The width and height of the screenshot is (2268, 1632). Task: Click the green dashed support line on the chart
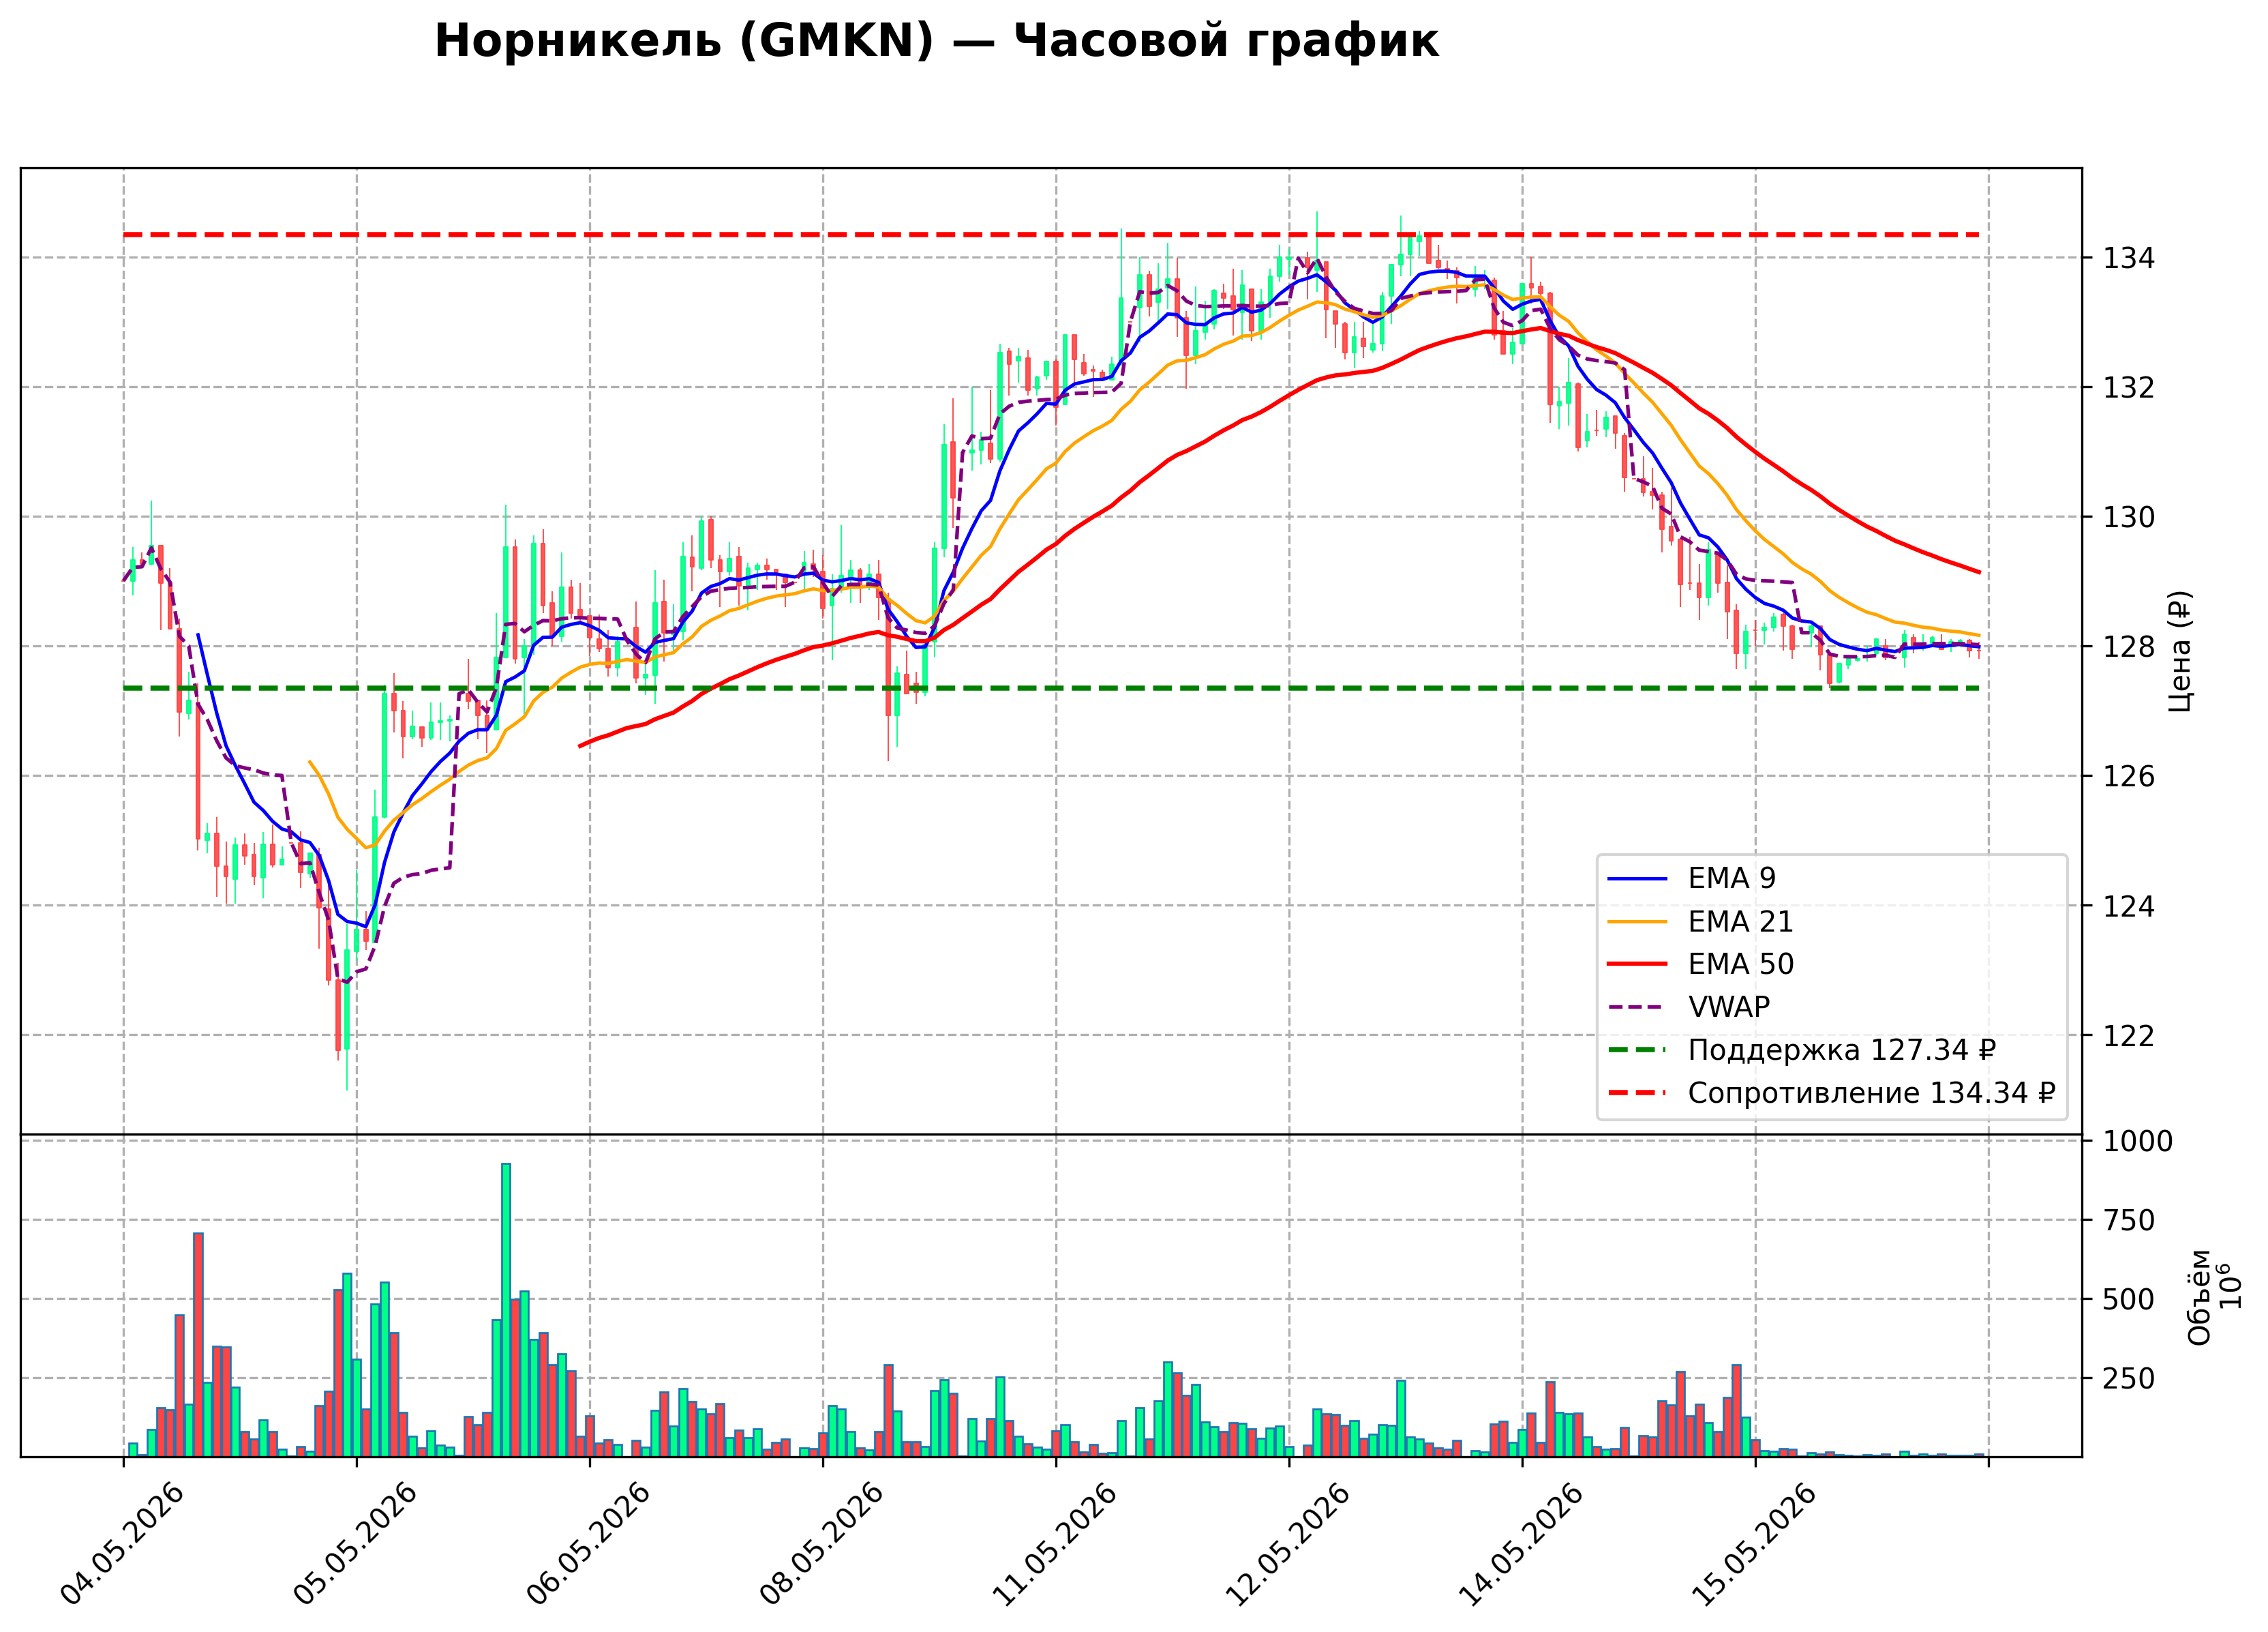tap(1050, 688)
